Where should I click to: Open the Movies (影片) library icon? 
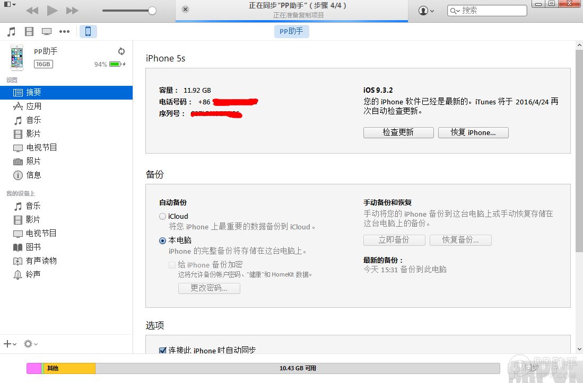coord(29,31)
